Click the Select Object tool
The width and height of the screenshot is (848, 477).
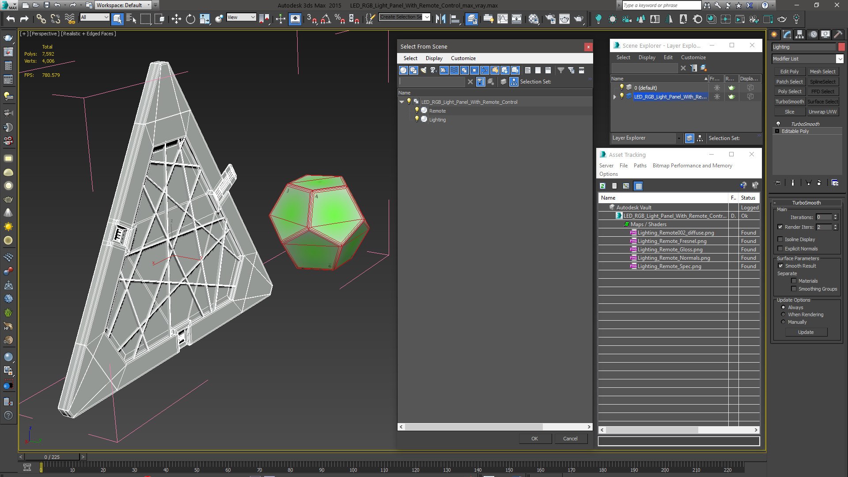click(117, 19)
